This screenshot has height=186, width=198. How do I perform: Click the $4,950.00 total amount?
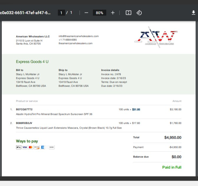pyautogui.click(x=173, y=137)
